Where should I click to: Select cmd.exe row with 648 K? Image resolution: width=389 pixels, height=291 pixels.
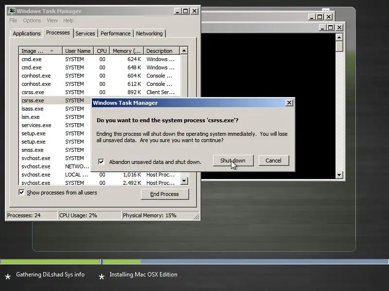pyautogui.click(x=100, y=67)
